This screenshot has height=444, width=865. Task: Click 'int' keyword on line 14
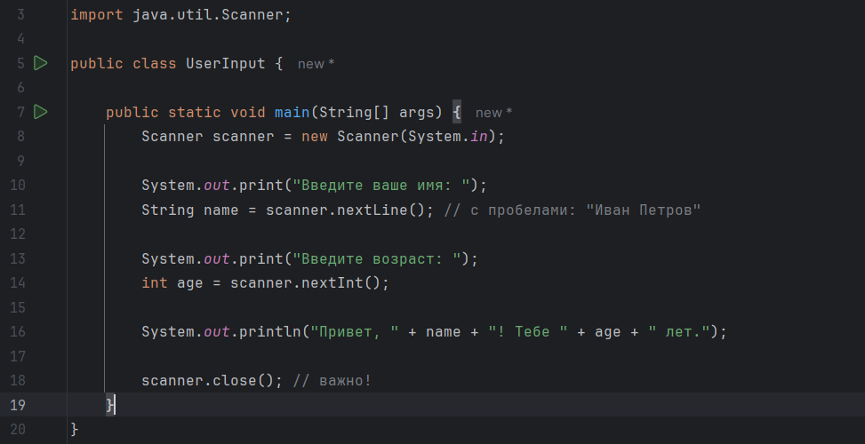pos(155,283)
